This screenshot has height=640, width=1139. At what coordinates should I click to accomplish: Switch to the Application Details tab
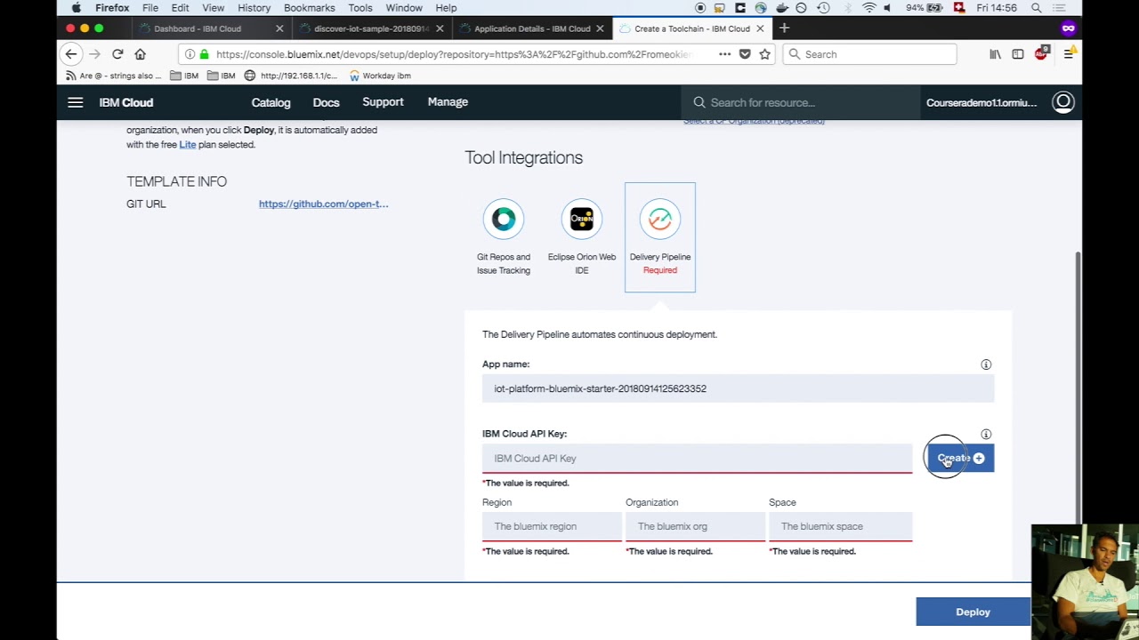click(530, 28)
